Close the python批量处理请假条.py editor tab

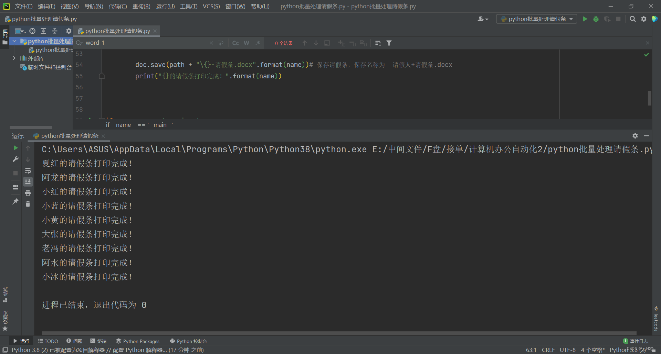click(x=155, y=31)
